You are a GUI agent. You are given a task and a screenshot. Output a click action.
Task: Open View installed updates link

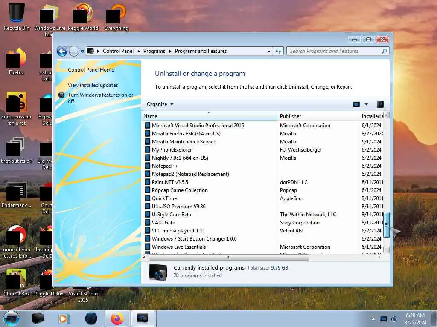pos(93,85)
